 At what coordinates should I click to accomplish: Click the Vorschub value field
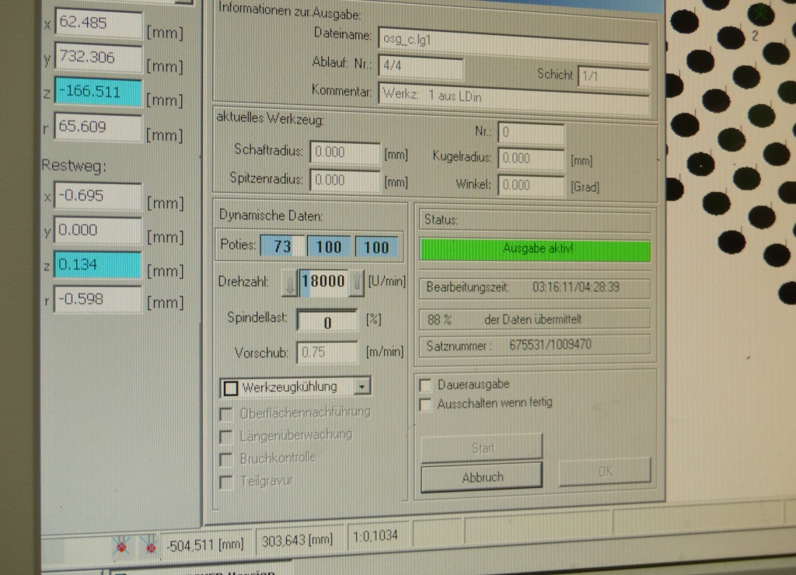tap(326, 352)
